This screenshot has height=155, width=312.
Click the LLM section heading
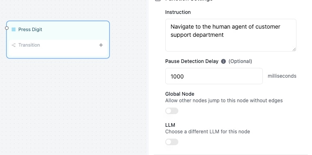coord(170,125)
